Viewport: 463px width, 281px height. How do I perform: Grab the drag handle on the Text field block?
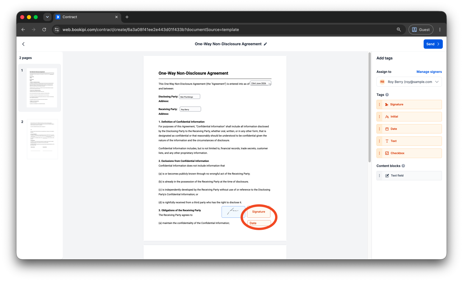[x=380, y=176]
